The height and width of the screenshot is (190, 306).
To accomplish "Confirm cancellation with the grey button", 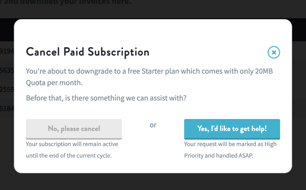I will (x=74, y=128).
